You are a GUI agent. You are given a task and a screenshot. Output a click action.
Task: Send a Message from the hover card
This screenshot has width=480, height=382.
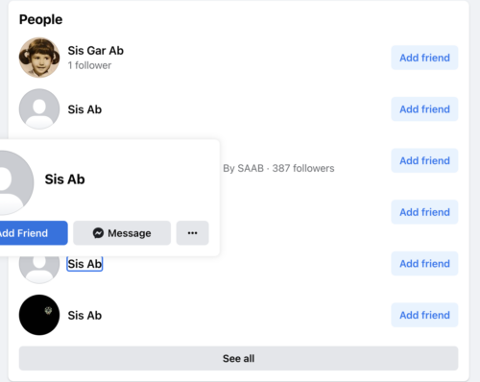pyautogui.click(x=122, y=233)
